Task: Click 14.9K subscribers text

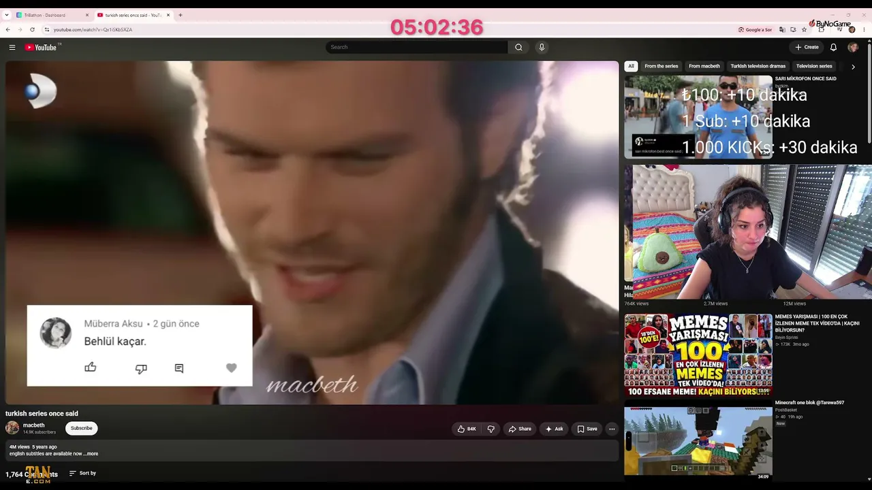Action: [x=40, y=432]
